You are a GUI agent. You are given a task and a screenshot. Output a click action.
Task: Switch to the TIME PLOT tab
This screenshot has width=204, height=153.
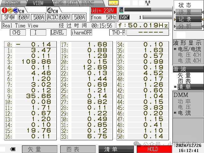pyautogui.click(x=65, y=3)
